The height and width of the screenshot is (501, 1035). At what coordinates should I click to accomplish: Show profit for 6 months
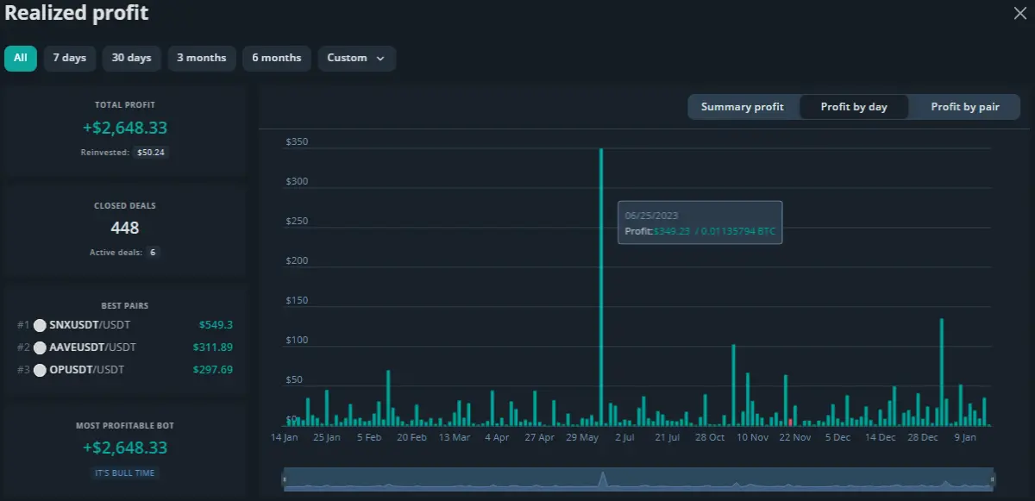[x=277, y=58]
